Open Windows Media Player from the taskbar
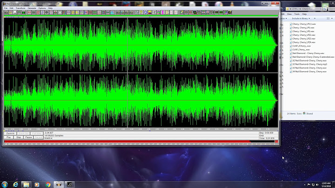Screen dimensions: 335x188 (37, 184)
